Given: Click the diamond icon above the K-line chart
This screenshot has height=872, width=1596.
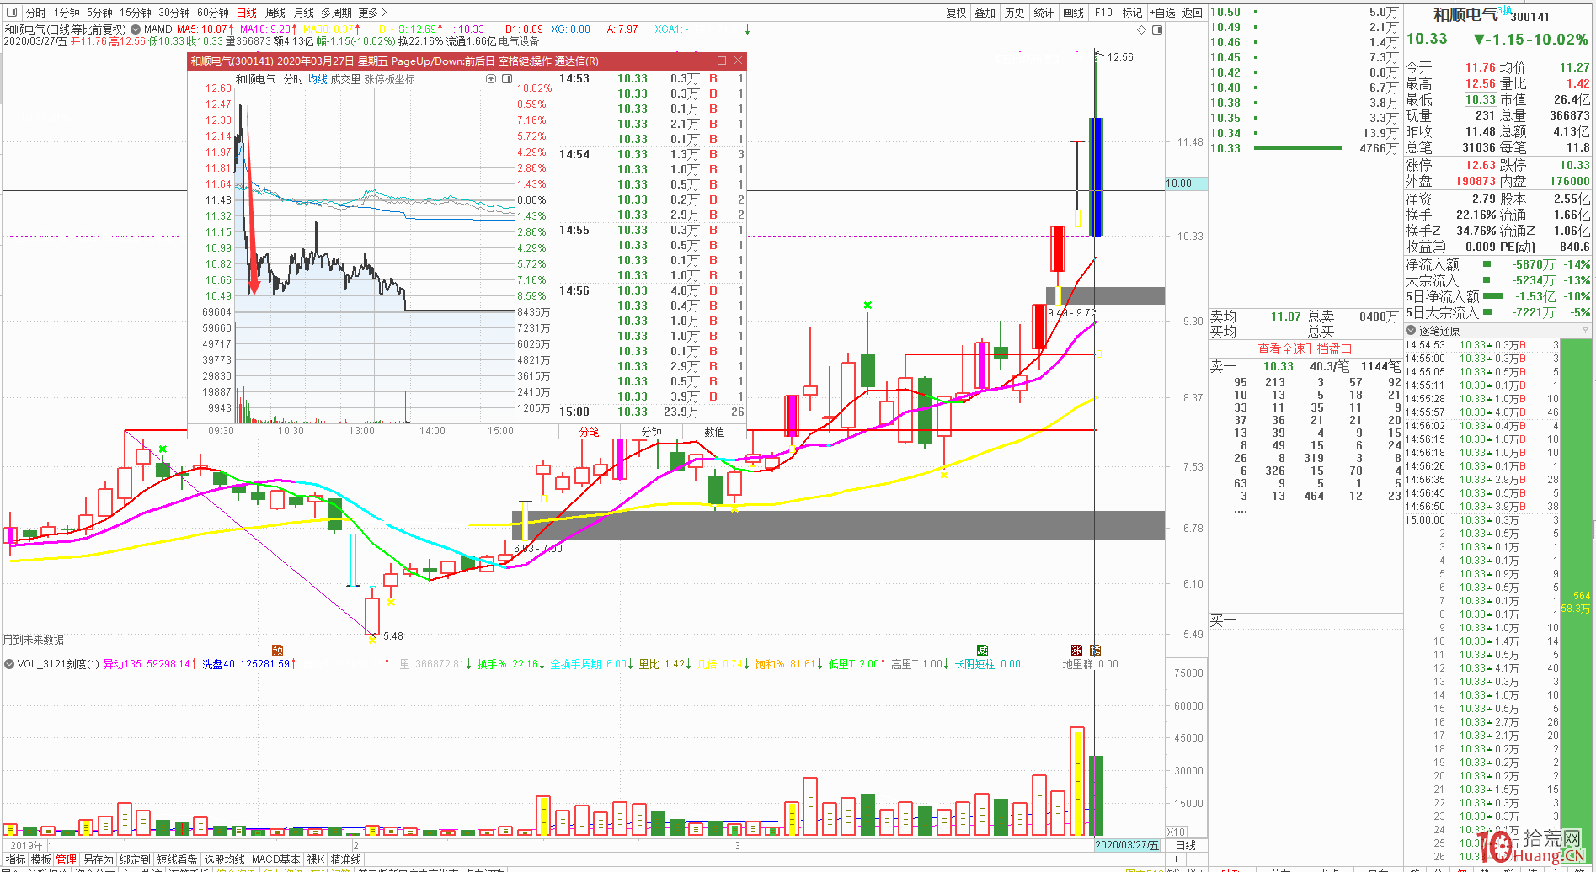Looking at the screenshot, I should click(1142, 29).
